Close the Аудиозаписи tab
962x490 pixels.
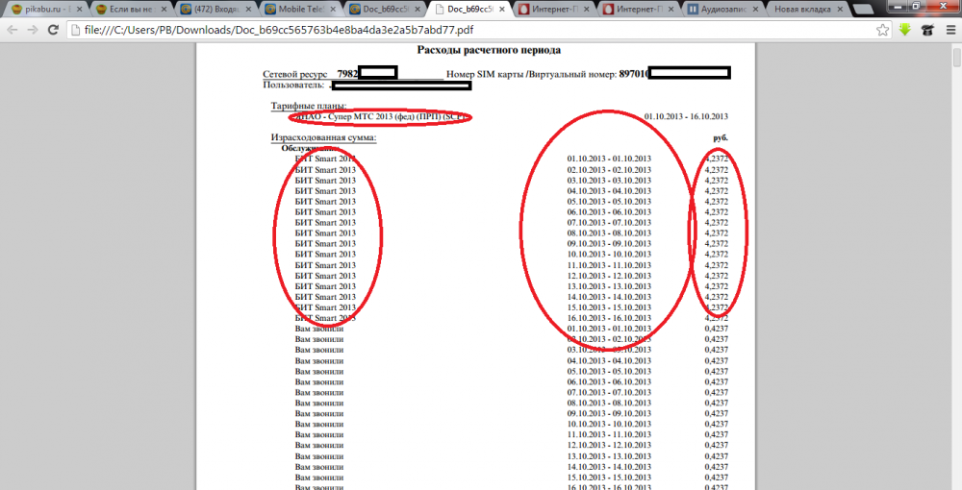755,10
